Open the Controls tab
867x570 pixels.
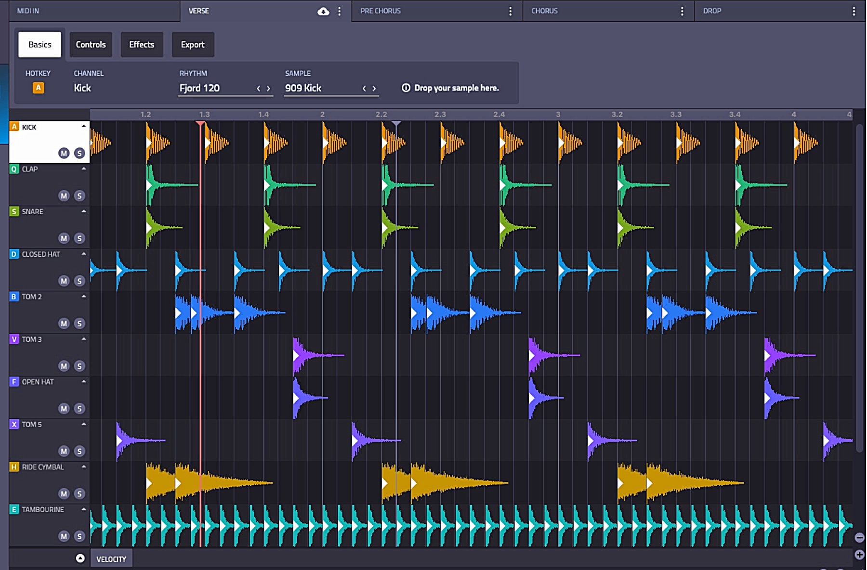tap(91, 45)
